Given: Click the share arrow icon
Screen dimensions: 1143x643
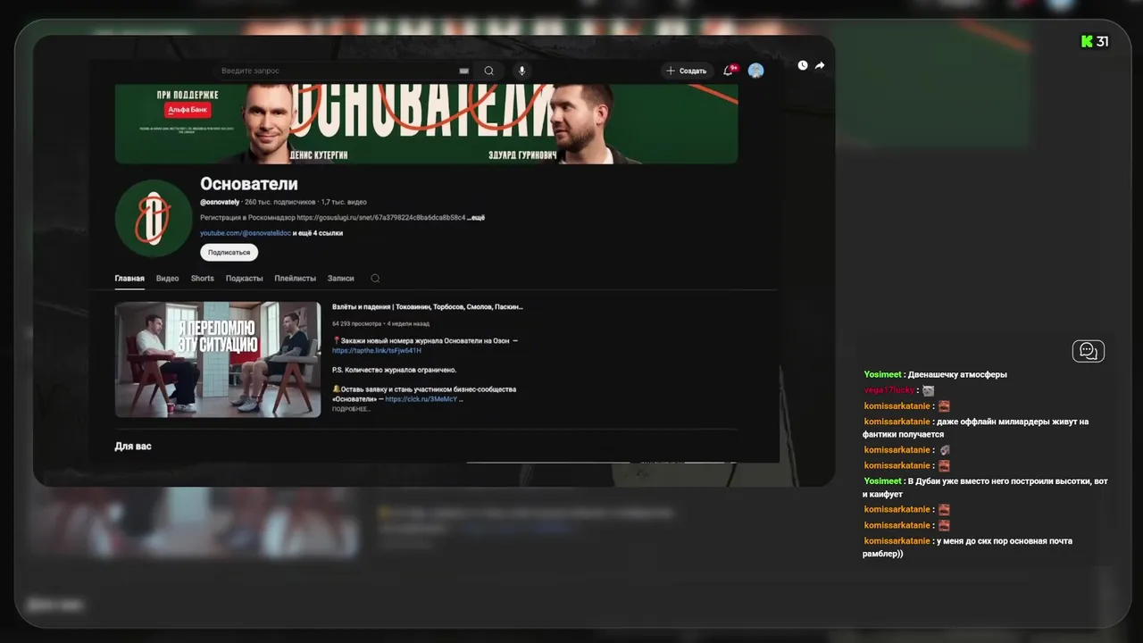Looking at the screenshot, I should tap(820, 65).
